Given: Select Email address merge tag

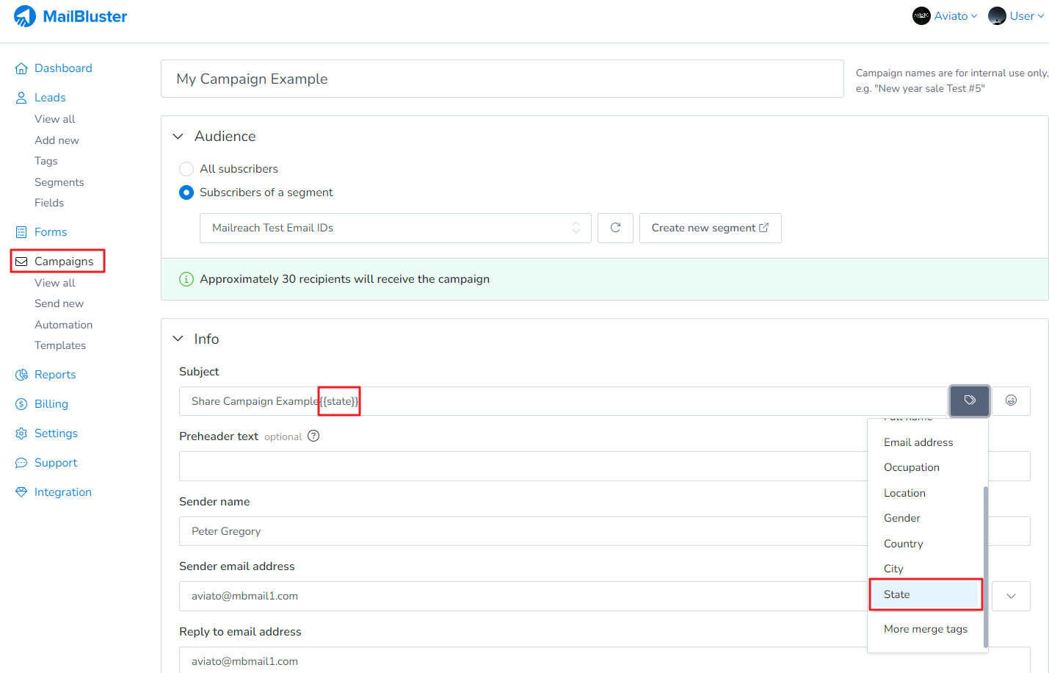Looking at the screenshot, I should [x=918, y=442].
